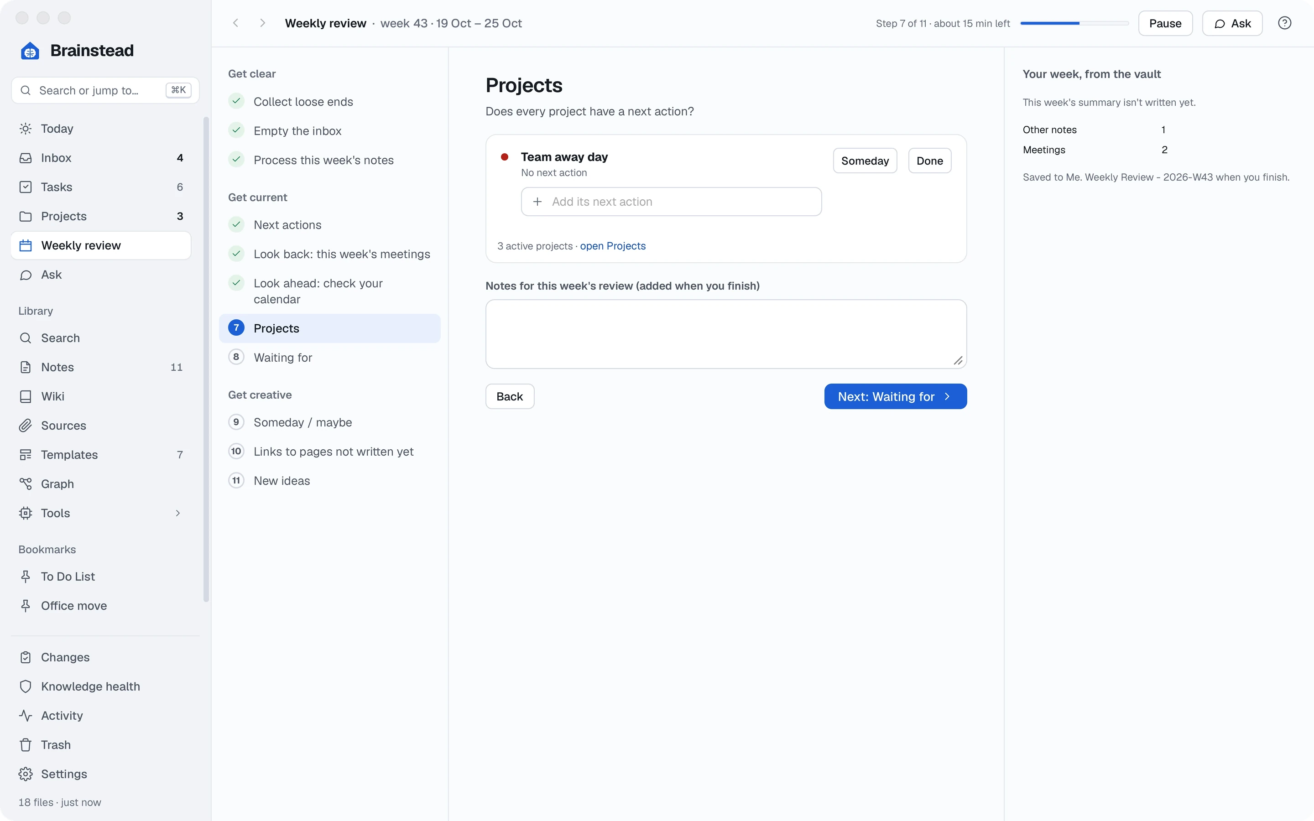Click the Inbox tray icon
Viewport: 1314px width, 821px height.
pos(25,158)
